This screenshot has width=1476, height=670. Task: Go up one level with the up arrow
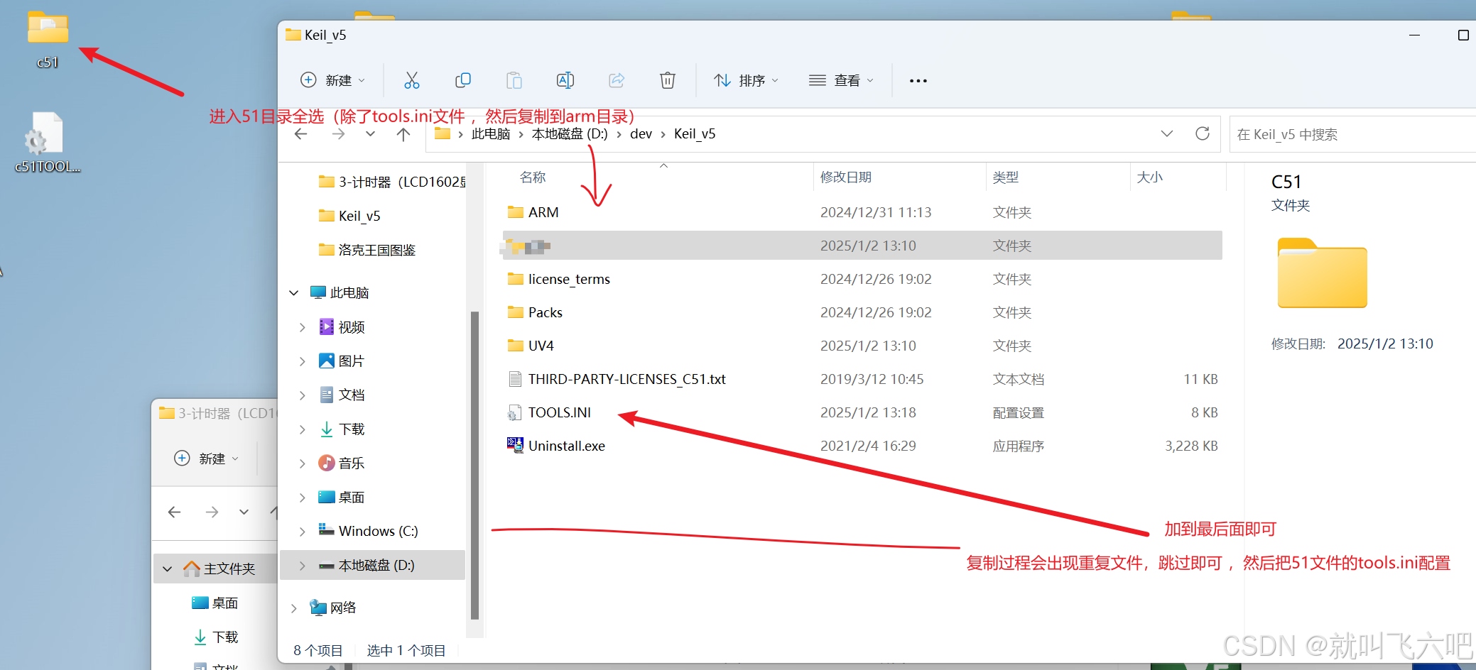pyautogui.click(x=403, y=134)
